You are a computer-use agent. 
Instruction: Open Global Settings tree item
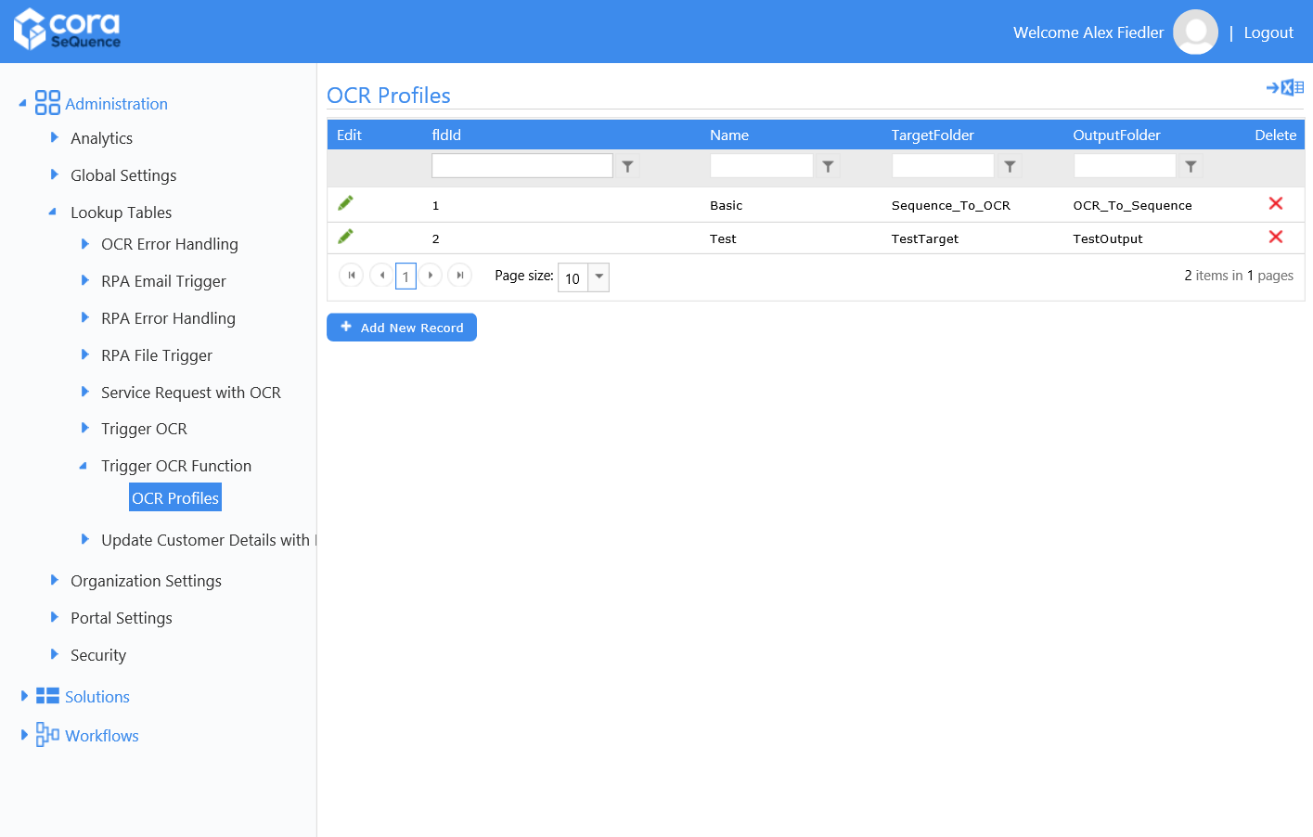tap(123, 175)
